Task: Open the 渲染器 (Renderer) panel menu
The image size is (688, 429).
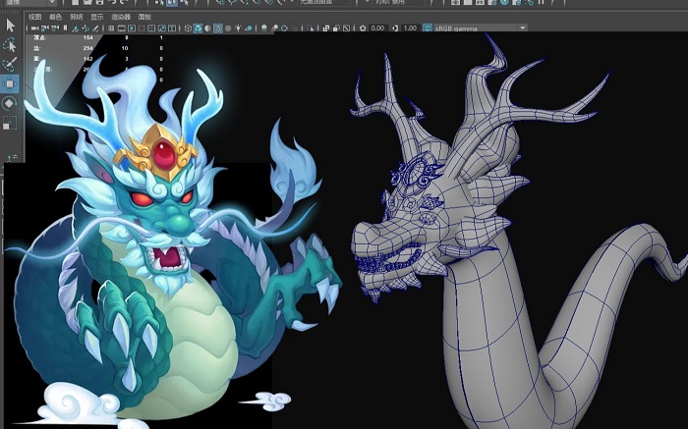Action: (x=120, y=17)
